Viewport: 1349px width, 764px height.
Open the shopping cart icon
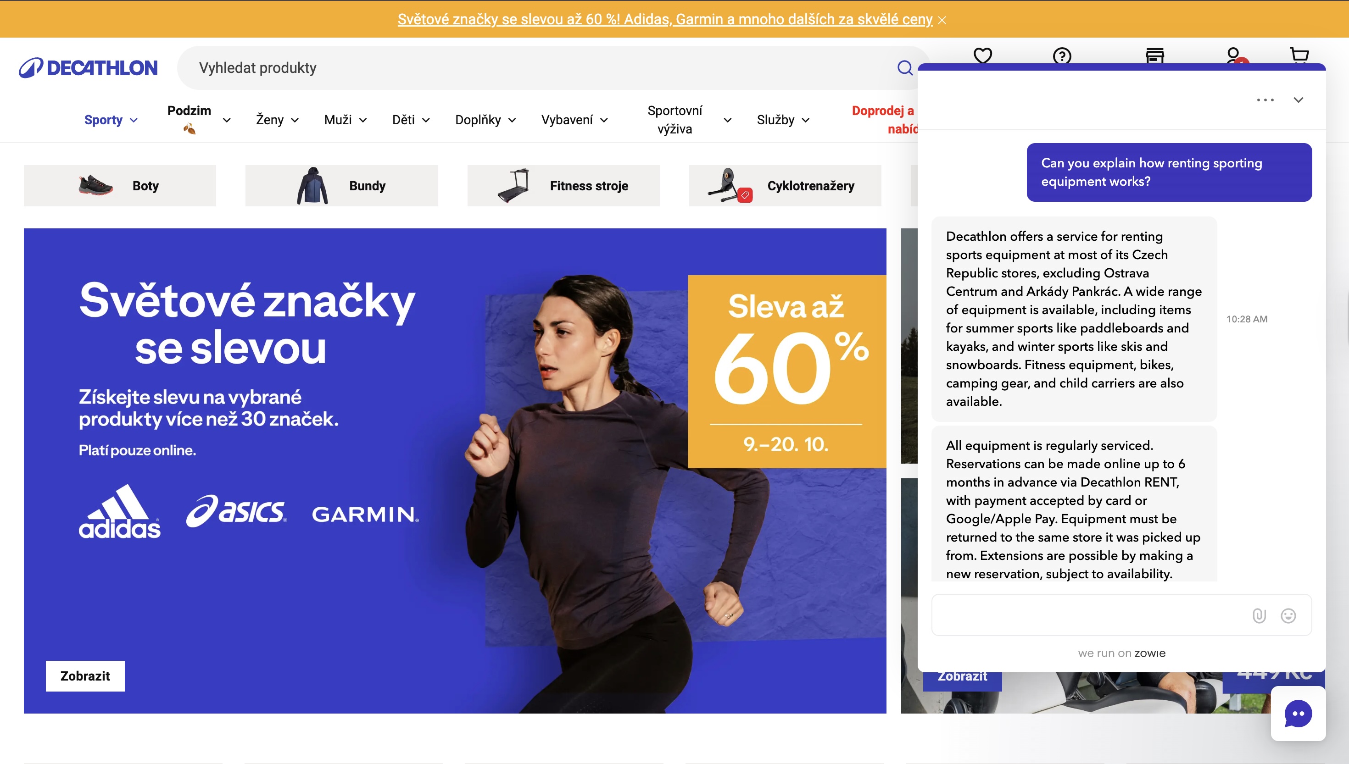click(x=1299, y=55)
